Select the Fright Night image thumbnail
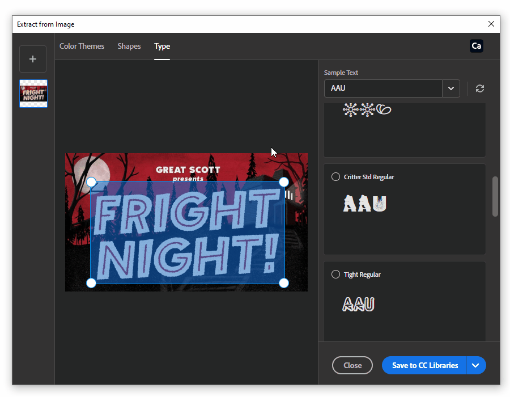This screenshot has width=510, height=397. 33,94
